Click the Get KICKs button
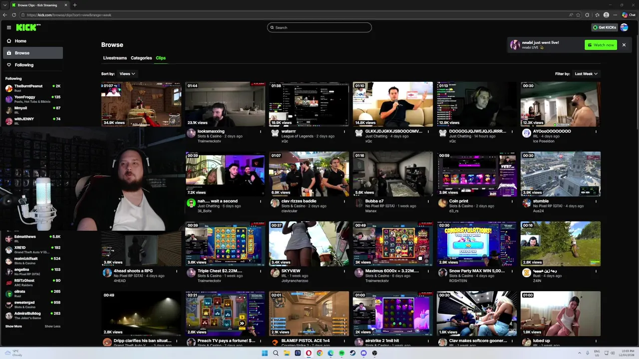Image resolution: width=639 pixels, height=359 pixels. click(x=604, y=27)
